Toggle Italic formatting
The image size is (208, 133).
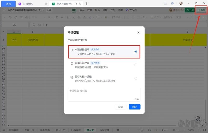[x=74, y=17]
